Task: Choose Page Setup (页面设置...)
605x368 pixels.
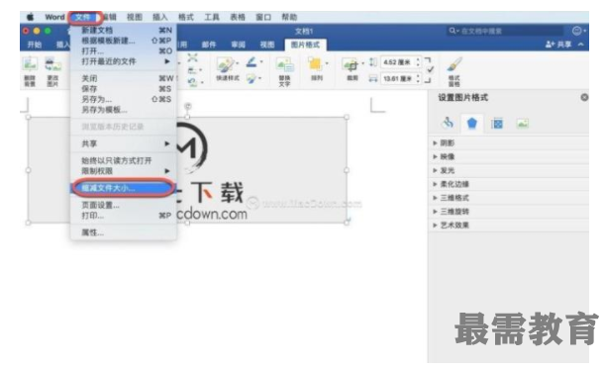Action: (124, 205)
